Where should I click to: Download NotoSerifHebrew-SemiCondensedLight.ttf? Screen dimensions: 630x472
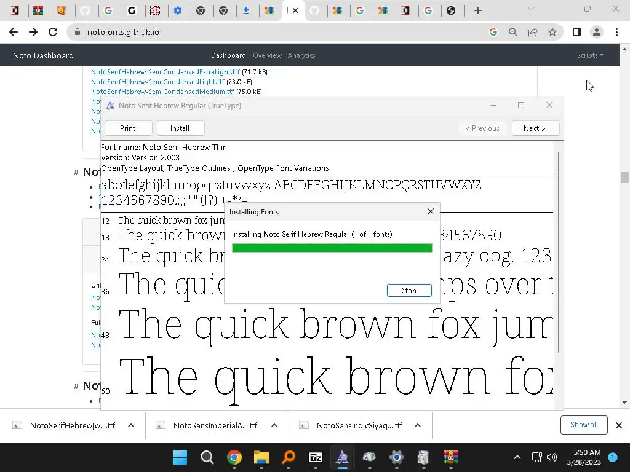pyautogui.click(x=157, y=82)
